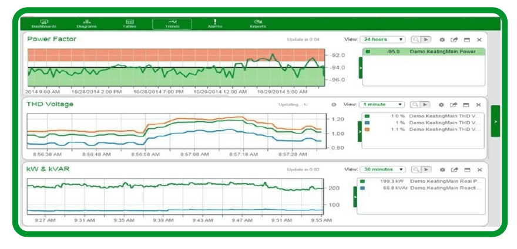The image size is (517, 249).
Task: Open the Diagrams section
Action: [x=86, y=23]
